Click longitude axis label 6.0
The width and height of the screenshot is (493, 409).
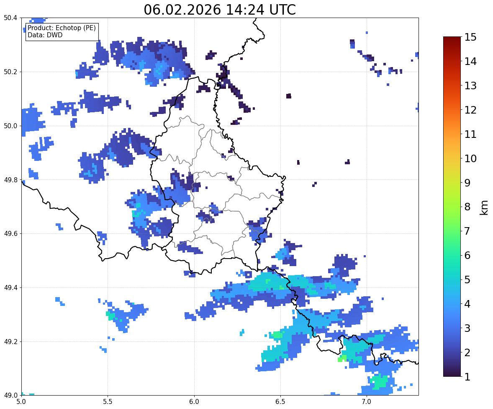click(194, 402)
